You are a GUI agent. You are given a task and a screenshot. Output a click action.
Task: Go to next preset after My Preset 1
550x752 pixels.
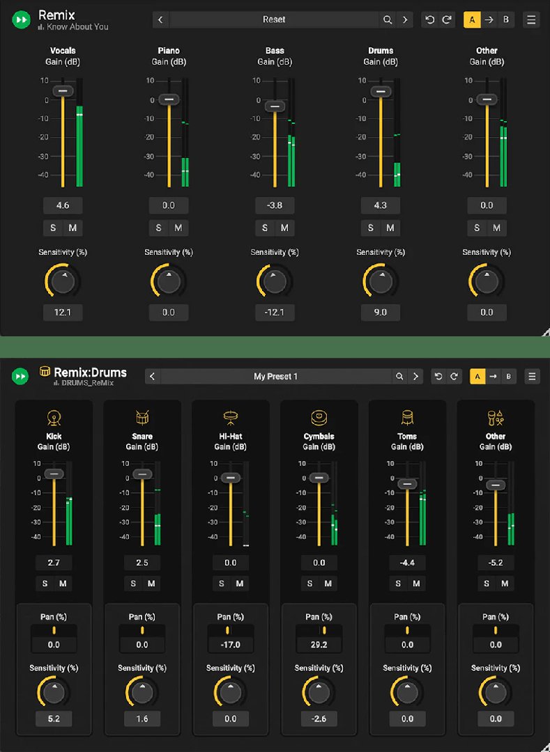416,377
